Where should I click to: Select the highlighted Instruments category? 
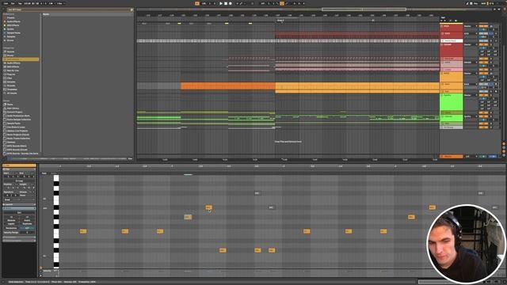pos(21,59)
